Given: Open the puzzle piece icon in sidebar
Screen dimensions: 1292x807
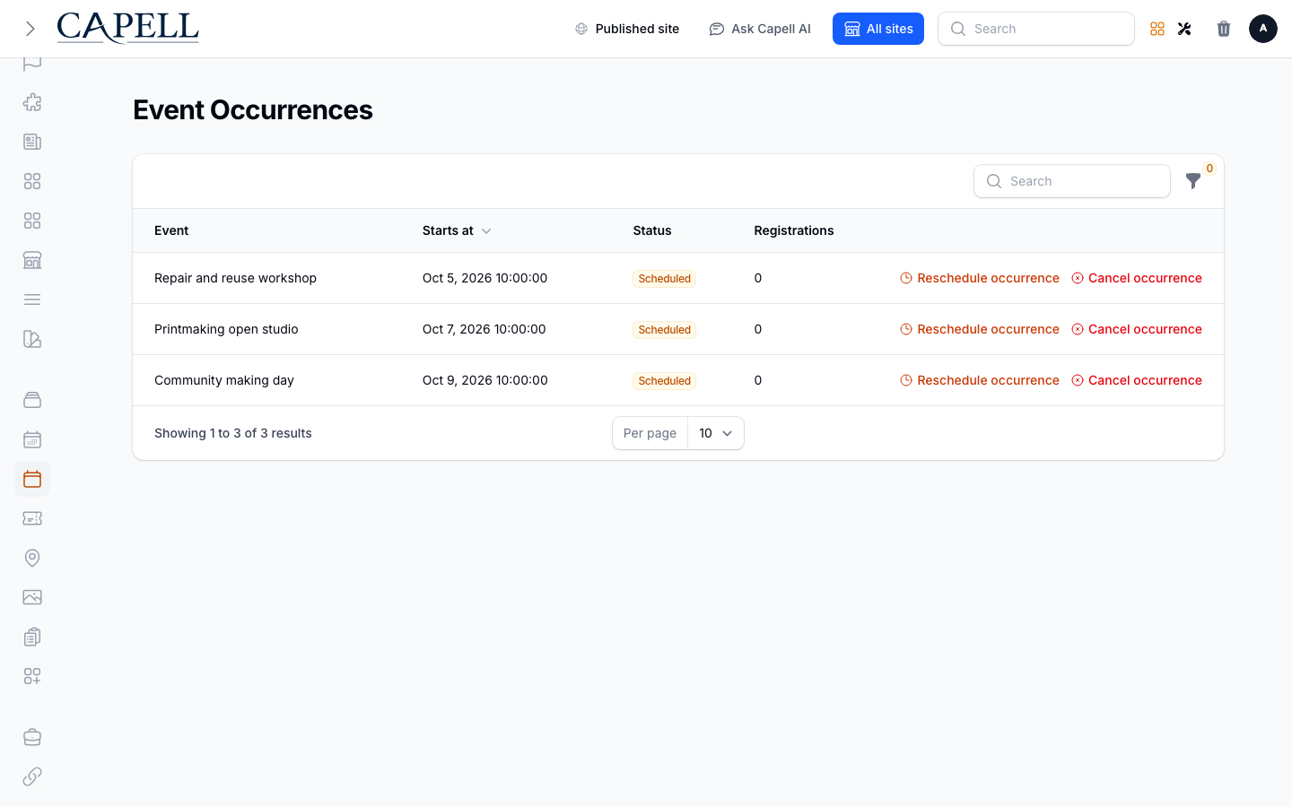Looking at the screenshot, I should pos(32,102).
